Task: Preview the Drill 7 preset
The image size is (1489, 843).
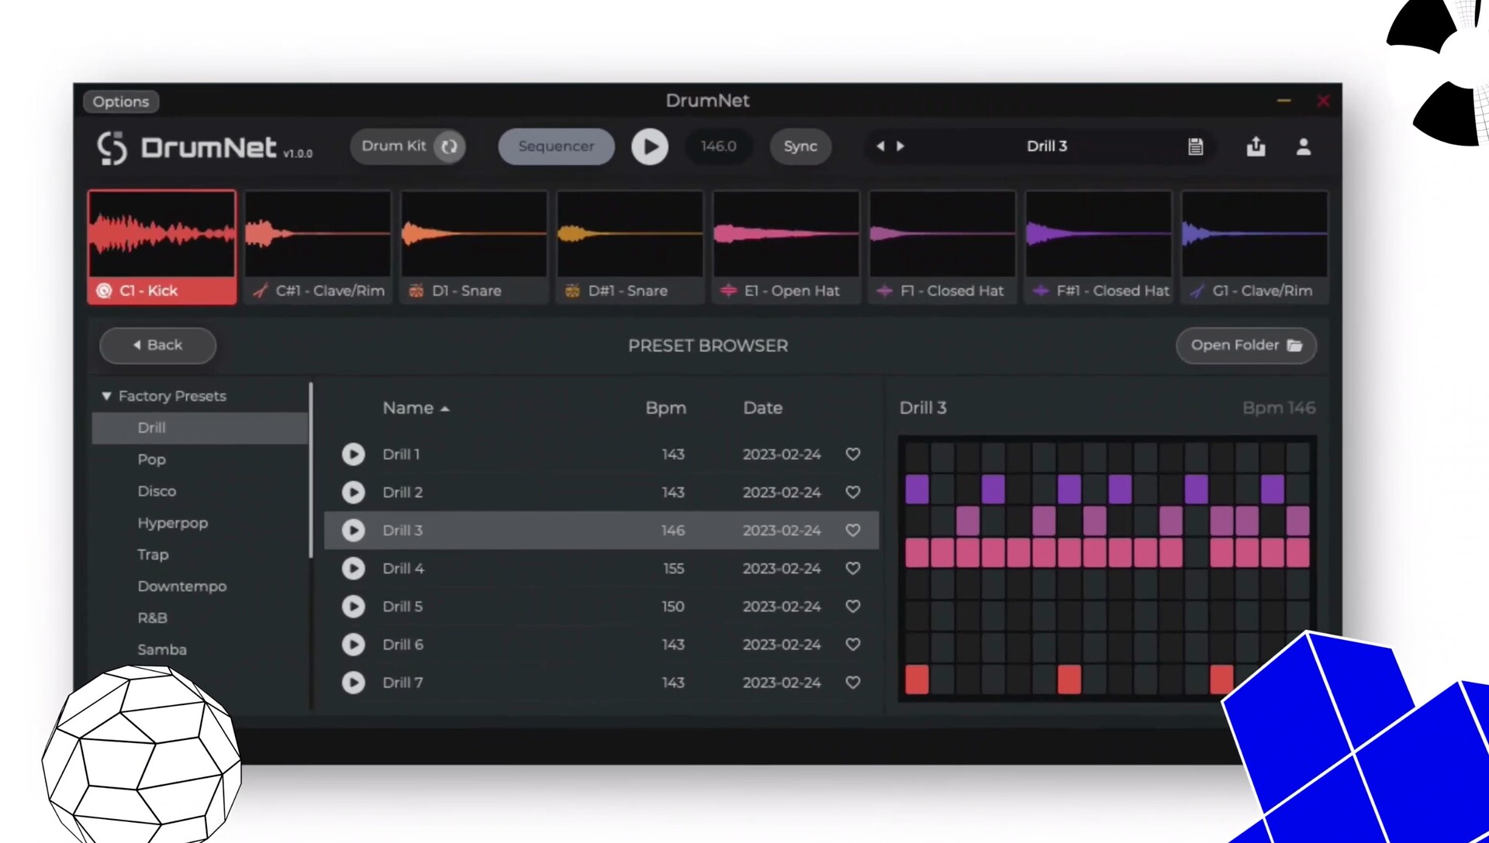Action: coord(354,682)
